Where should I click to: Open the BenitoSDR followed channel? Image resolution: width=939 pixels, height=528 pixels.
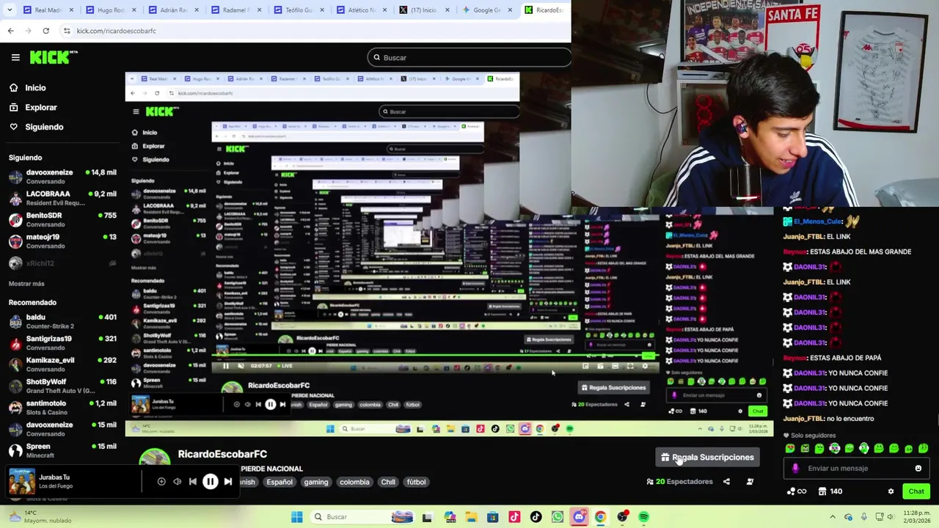(x=62, y=219)
